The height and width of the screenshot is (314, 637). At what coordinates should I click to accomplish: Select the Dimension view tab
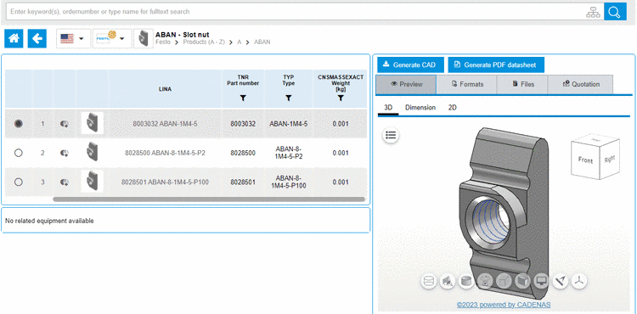tap(420, 108)
